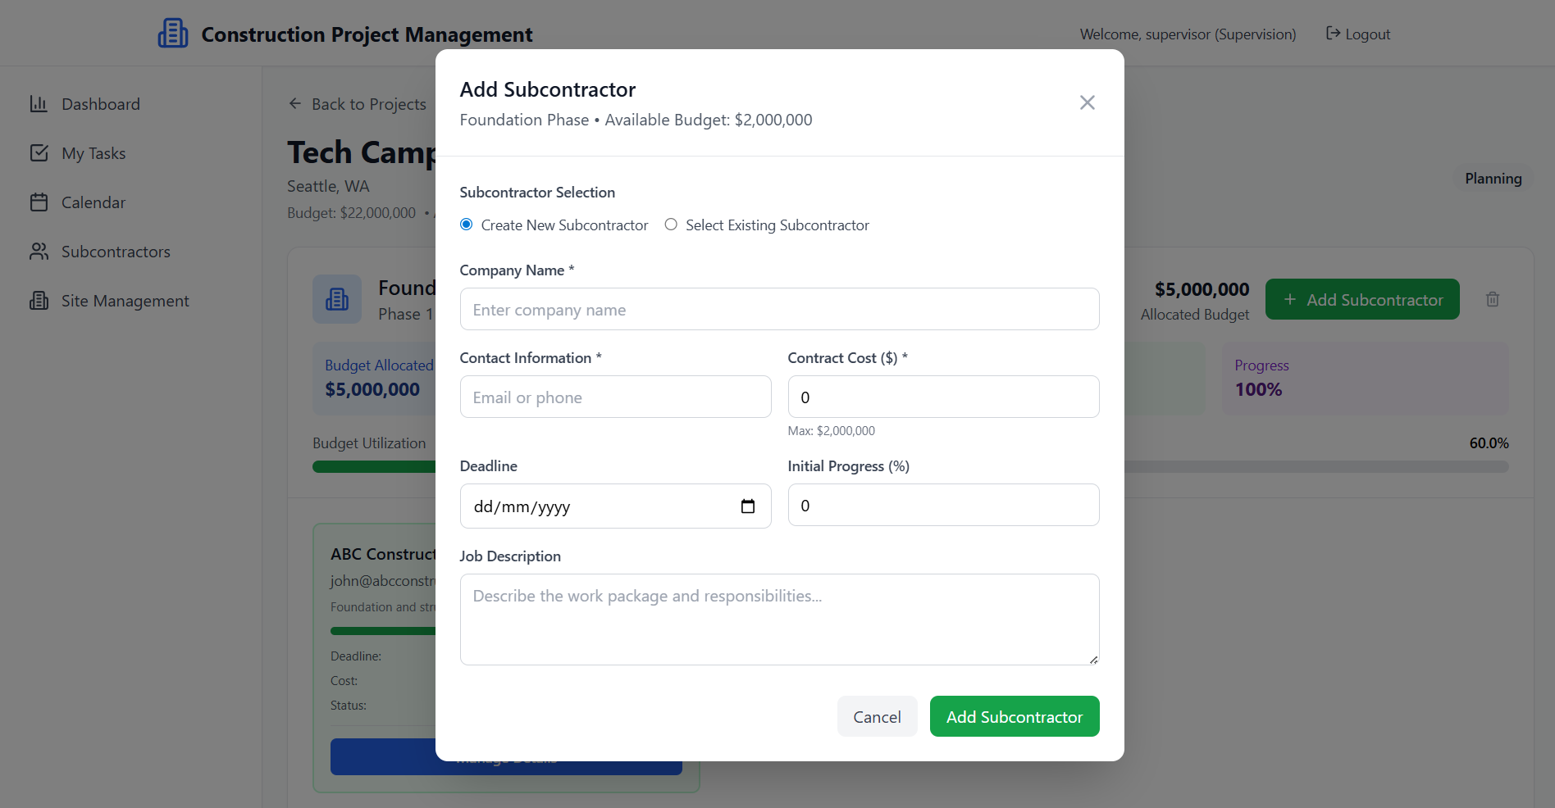This screenshot has width=1555, height=808.
Task: Click the Calendar sidebar icon
Action: (x=39, y=202)
